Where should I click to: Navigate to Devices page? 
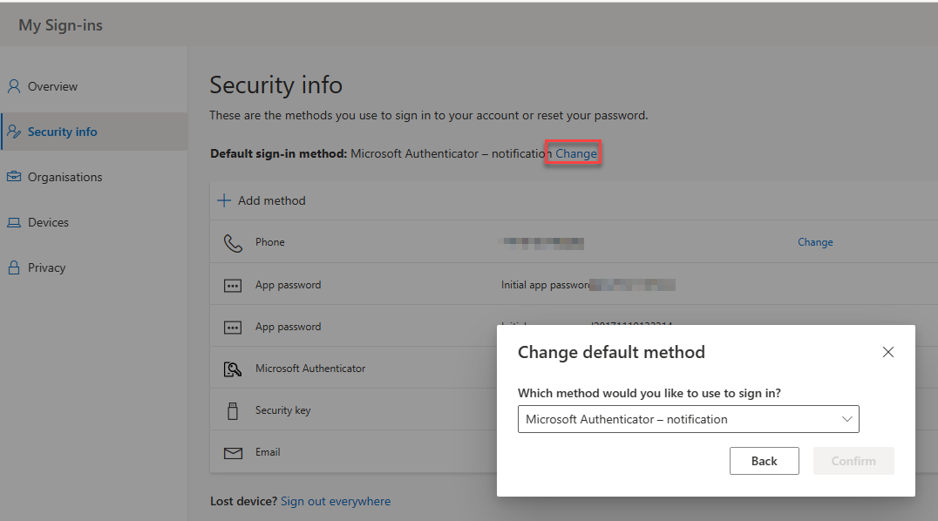coord(48,222)
